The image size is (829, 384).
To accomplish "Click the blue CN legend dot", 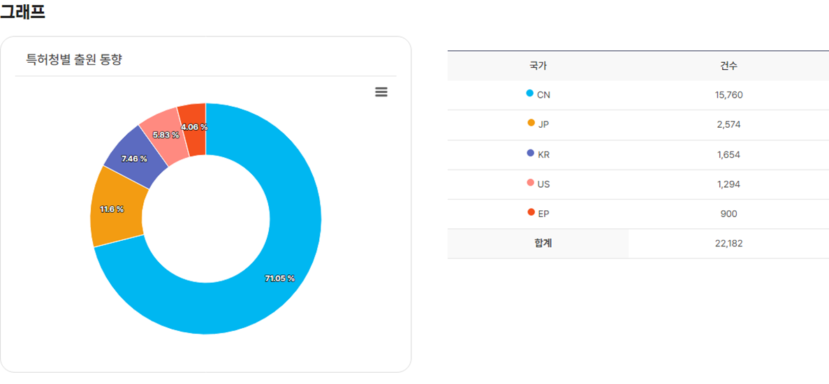I will click(x=530, y=94).
